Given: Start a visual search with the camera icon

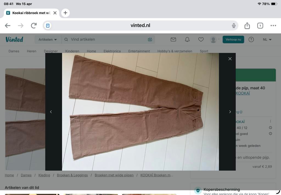Looking at the screenshot, I should 150,39.
